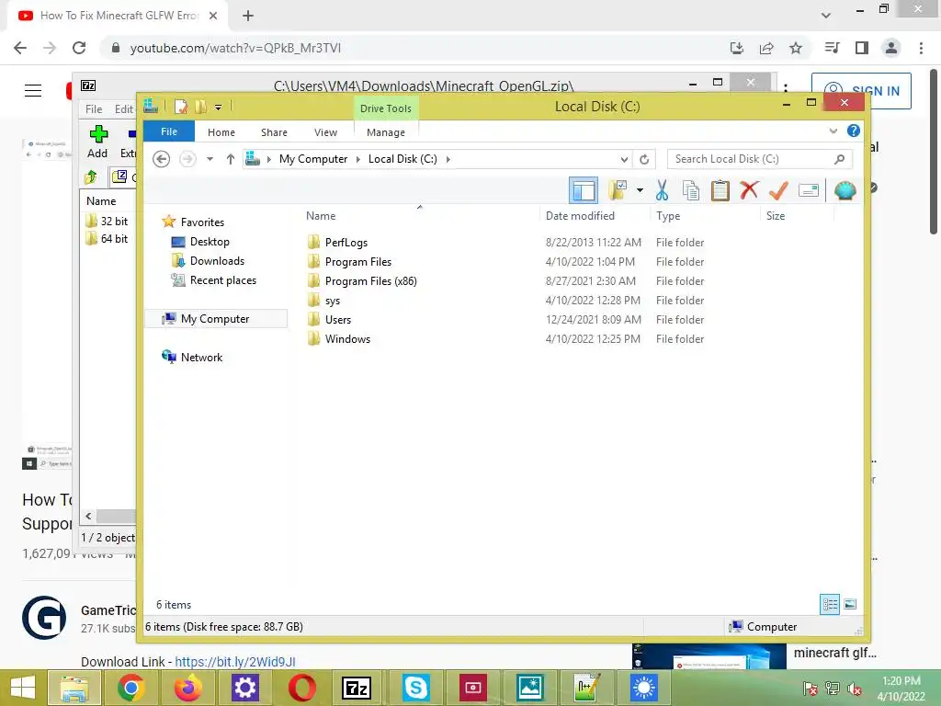Click the Paste clipboard icon
This screenshot has width=941, height=706.
pos(720,191)
